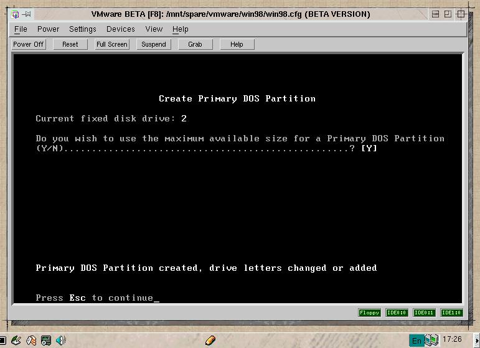Image resolution: width=480 pixels, height=348 pixels.
Task: Click the pencil icon in the taskbar
Action: (210, 341)
